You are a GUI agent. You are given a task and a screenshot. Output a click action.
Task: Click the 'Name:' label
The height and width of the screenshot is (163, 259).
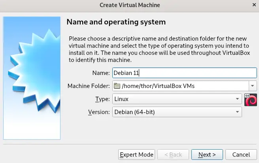pos(101,73)
